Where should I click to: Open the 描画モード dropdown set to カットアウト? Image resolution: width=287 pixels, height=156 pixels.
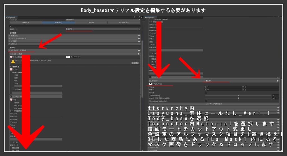(x=103, y=29)
